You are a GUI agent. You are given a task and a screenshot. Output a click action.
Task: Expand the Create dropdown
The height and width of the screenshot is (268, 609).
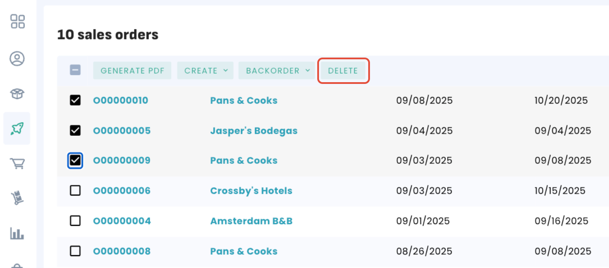coord(206,71)
